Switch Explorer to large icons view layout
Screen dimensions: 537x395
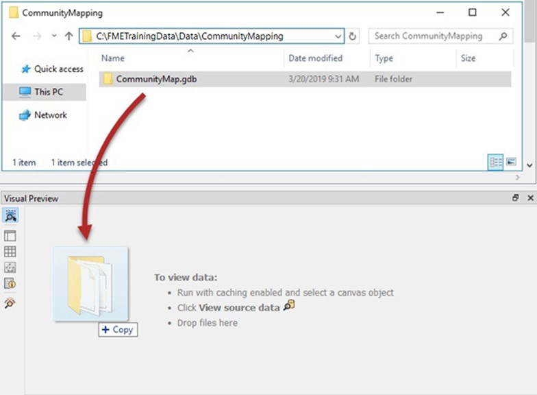point(511,163)
